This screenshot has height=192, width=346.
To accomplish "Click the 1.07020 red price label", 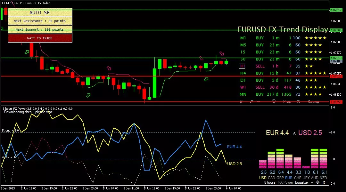I will click(x=336, y=76).
